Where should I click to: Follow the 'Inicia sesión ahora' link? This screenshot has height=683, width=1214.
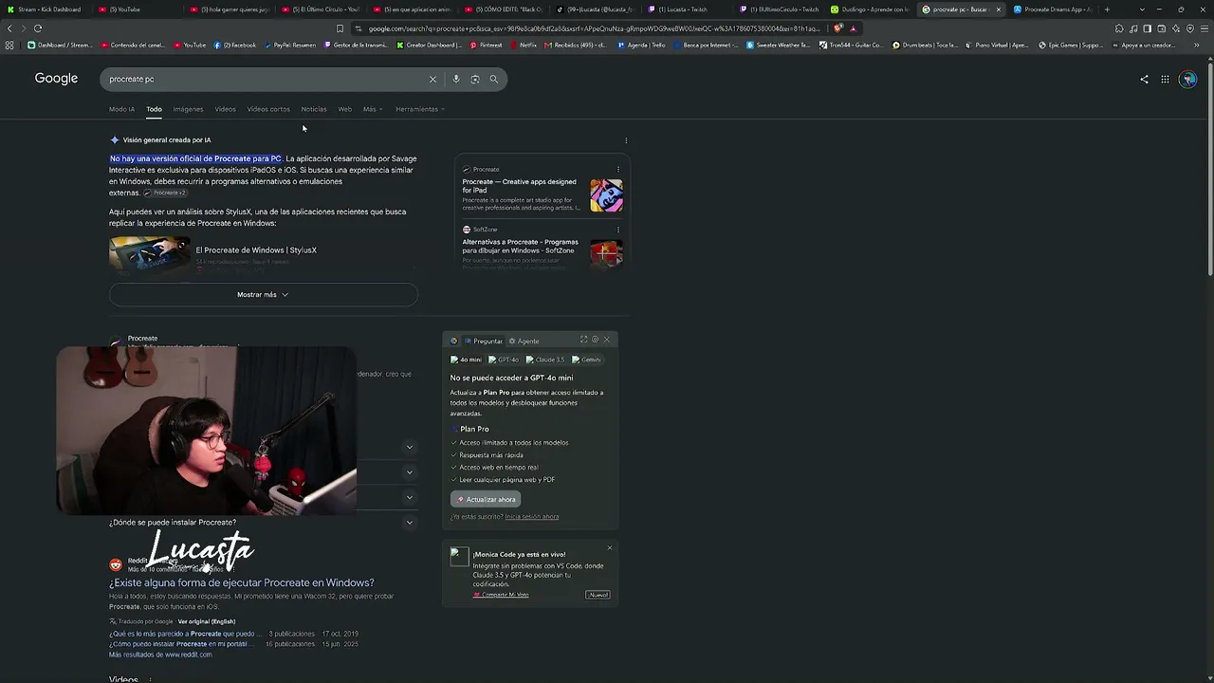click(x=532, y=517)
